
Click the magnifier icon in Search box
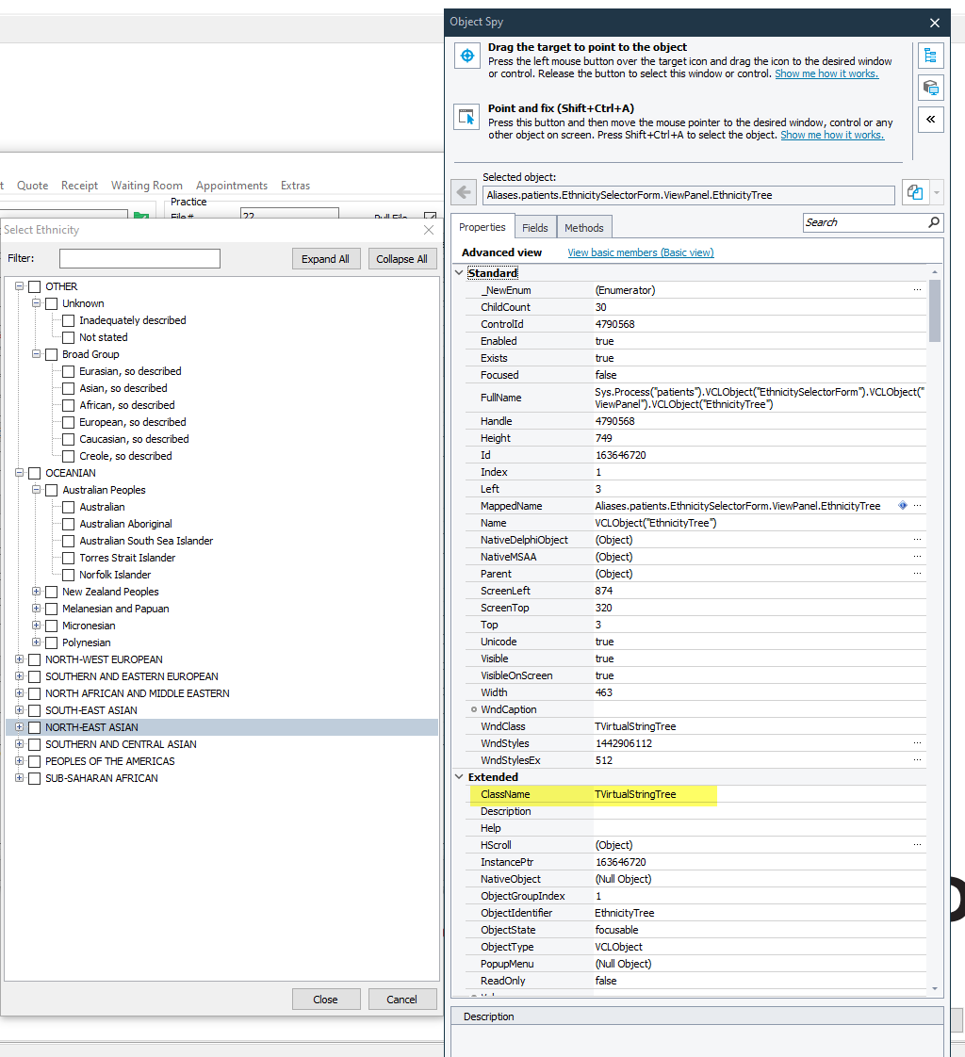click(x=933, y=222)
